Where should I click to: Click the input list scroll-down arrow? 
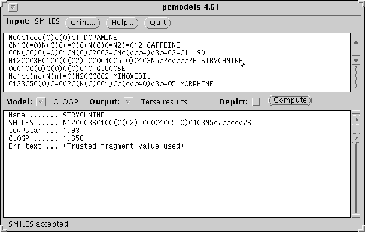[x=356, y=60]
